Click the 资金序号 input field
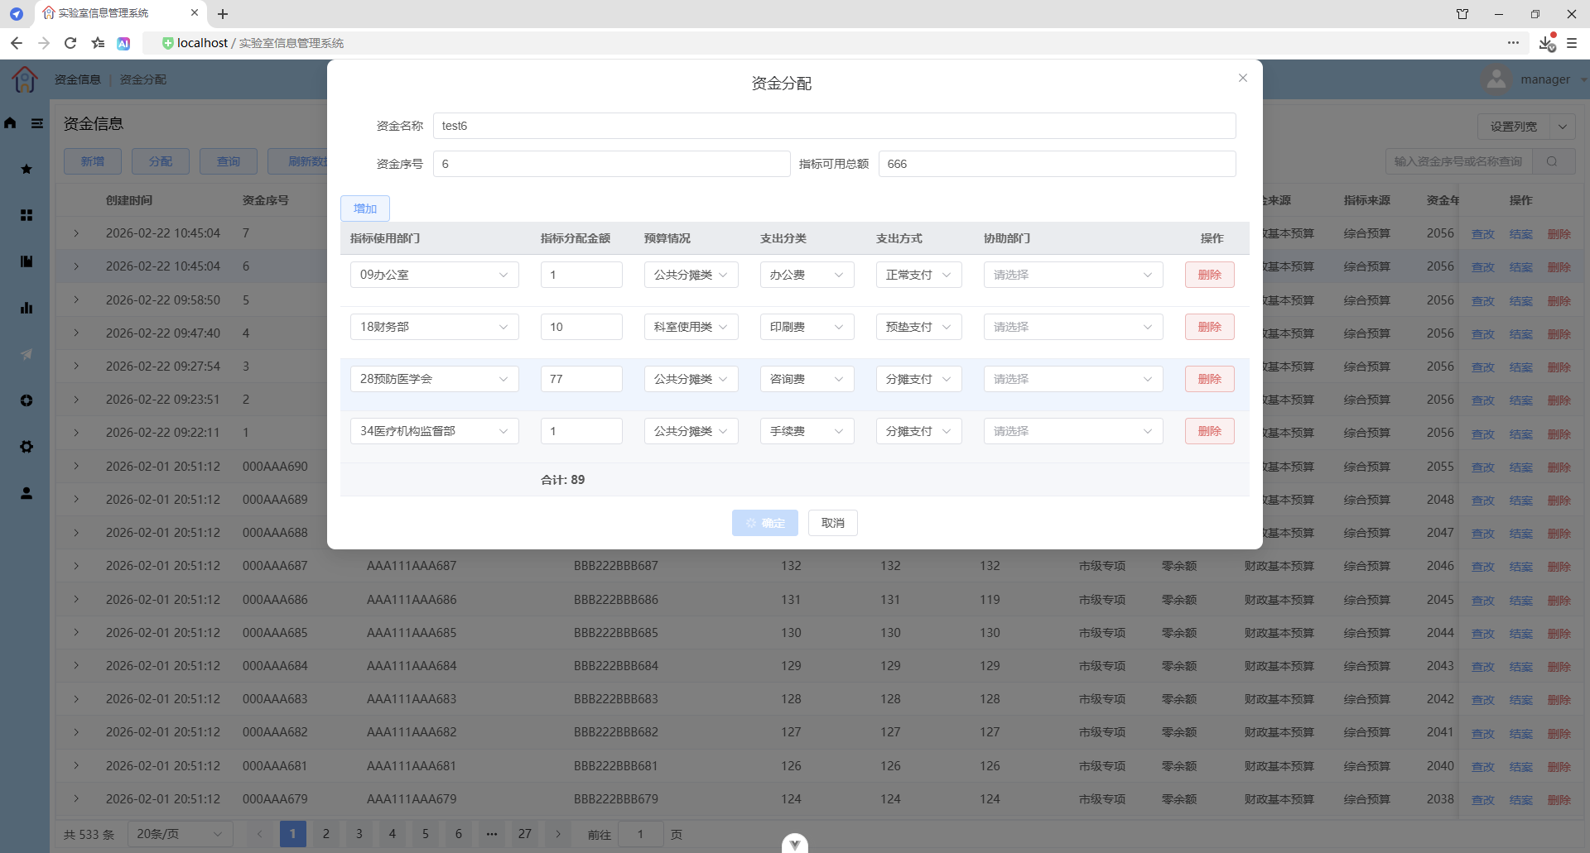This screenshot has width=1590, height=853. tap(612, 164)
